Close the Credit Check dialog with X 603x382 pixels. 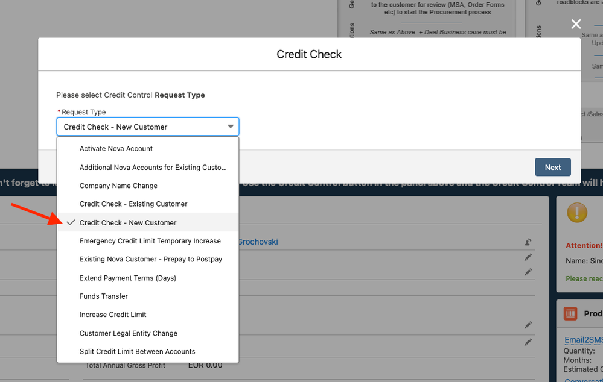pyautogui.click(x=576, y=24)
